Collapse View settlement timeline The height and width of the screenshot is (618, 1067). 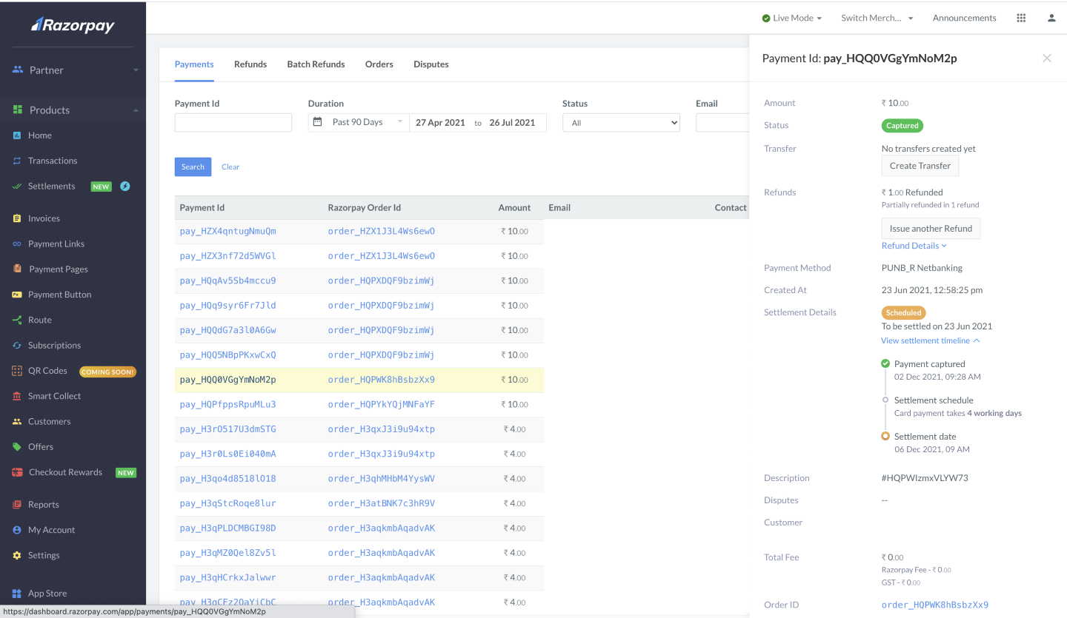(931, 340)
